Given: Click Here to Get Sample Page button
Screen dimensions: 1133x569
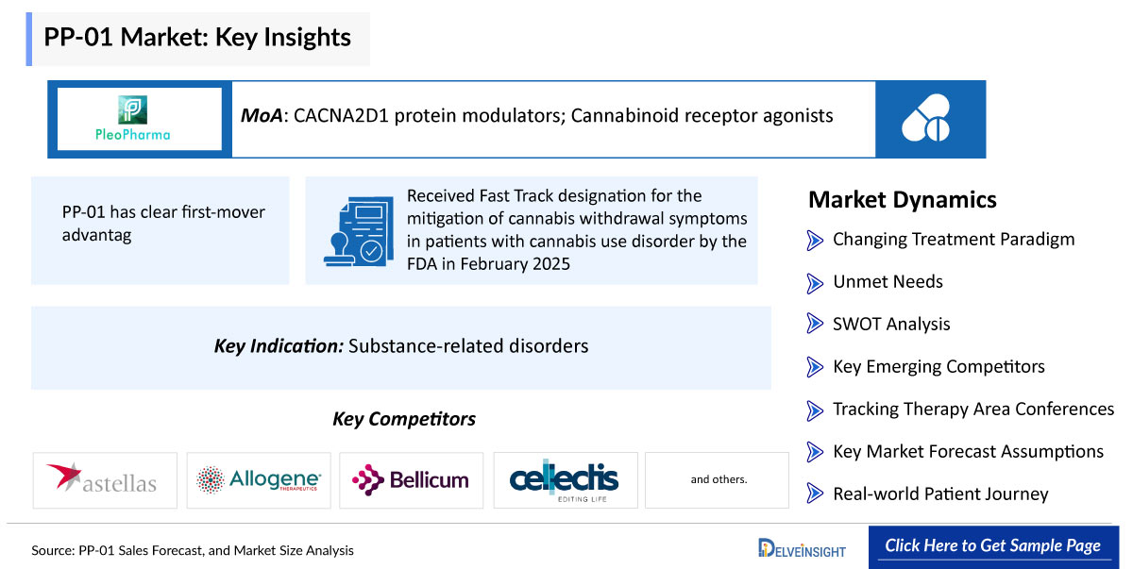Looking at the screenshot, I should click(992, 546).
